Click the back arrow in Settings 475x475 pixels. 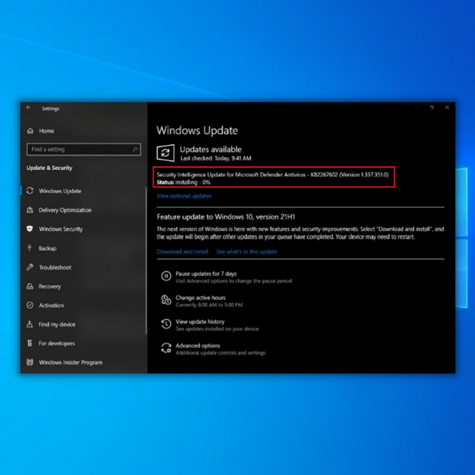(x=28, y=108)
